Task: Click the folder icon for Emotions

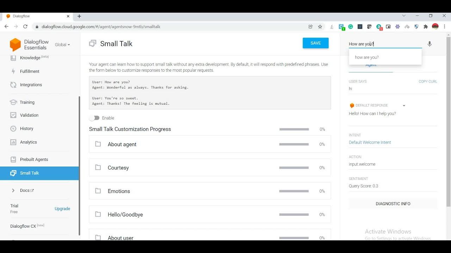Action: point(98,191)
